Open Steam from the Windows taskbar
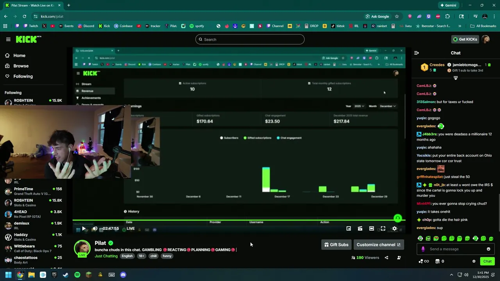The image size is (500, 281). (x=66, y=275)
